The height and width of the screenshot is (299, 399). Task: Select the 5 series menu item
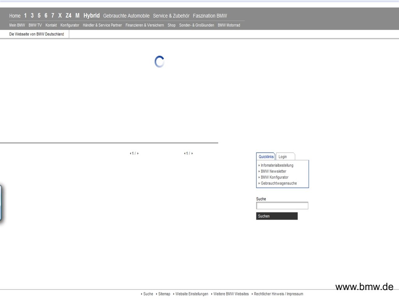tap(39, 16)
